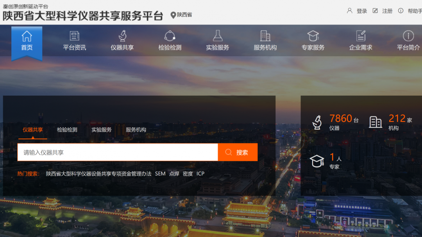Screen dimensions: 422x237
Task: Open 服务机构 building icon
Action: pyautogui.click(x=265, y=36)
